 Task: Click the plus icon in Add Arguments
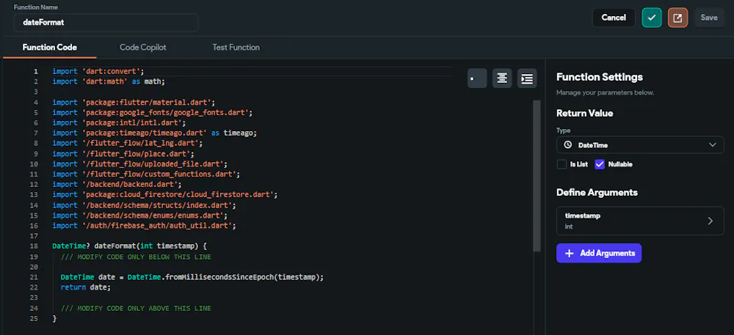[570, 253]
